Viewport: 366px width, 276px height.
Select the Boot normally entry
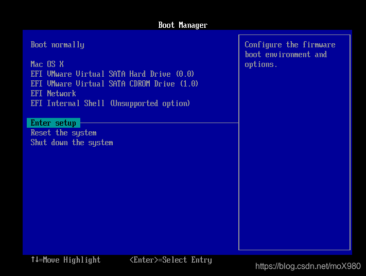[x=58, y=45]
